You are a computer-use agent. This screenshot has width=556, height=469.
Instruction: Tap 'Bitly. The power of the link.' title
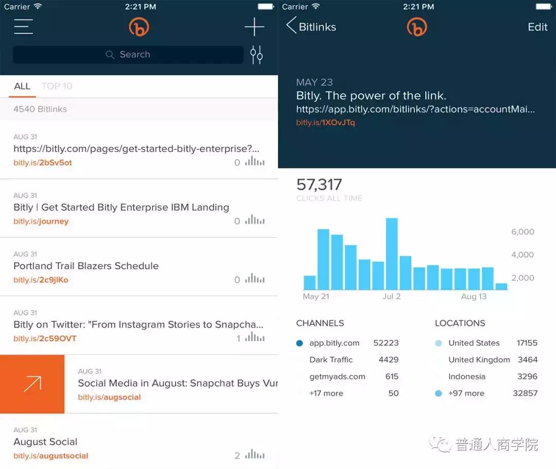coord(371,96)
